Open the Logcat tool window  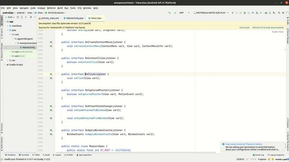[57, 155]
